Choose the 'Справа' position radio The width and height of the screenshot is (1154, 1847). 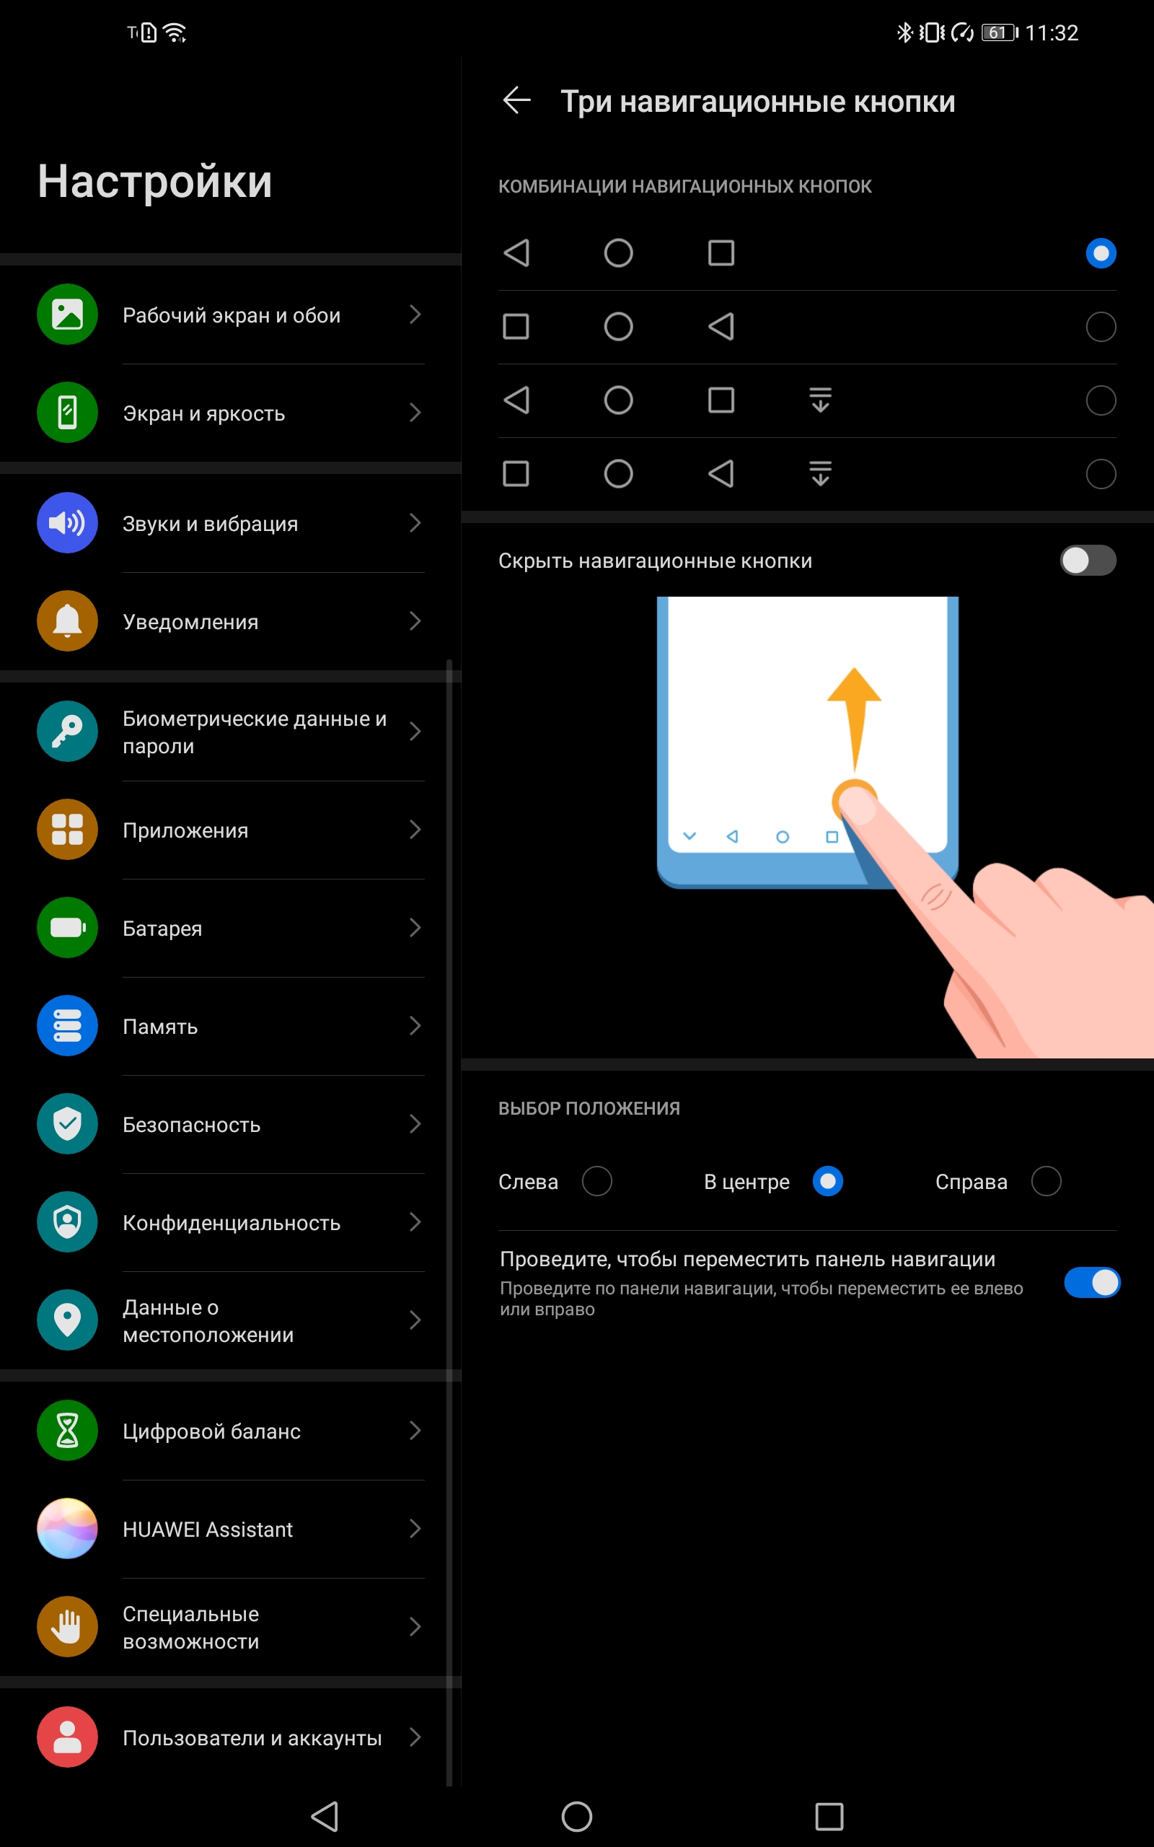click(1047, 1182)
